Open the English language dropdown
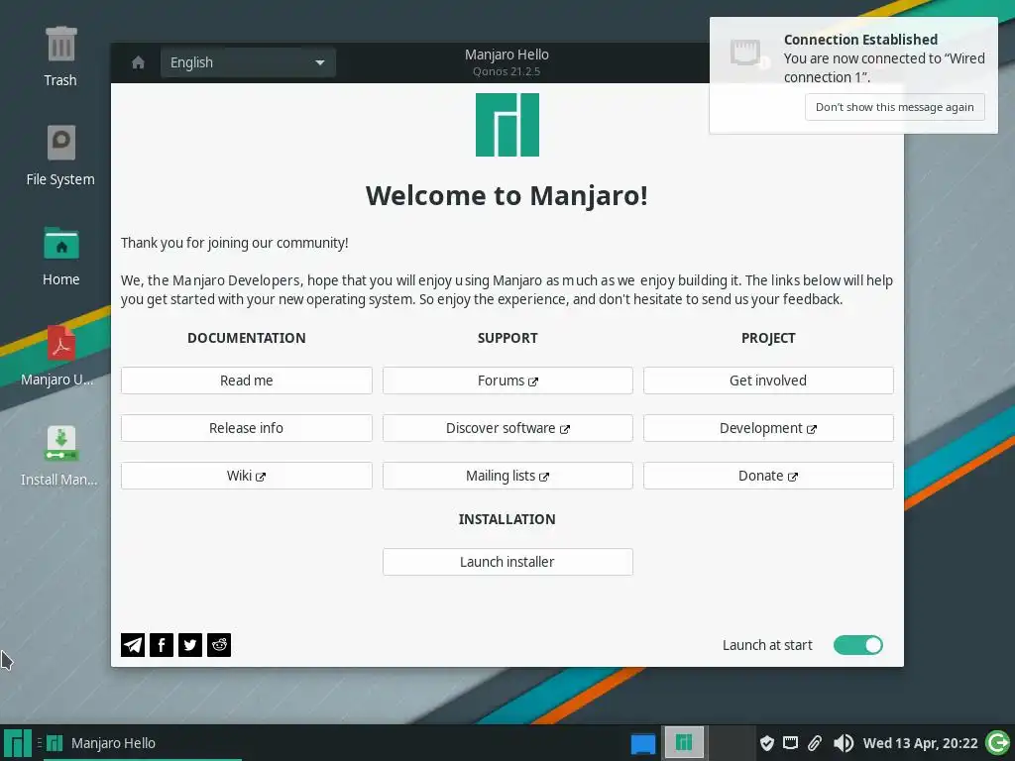 tap(248, 62)
